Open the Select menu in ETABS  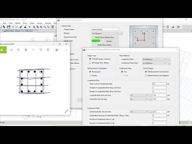[x=32, y=23]
